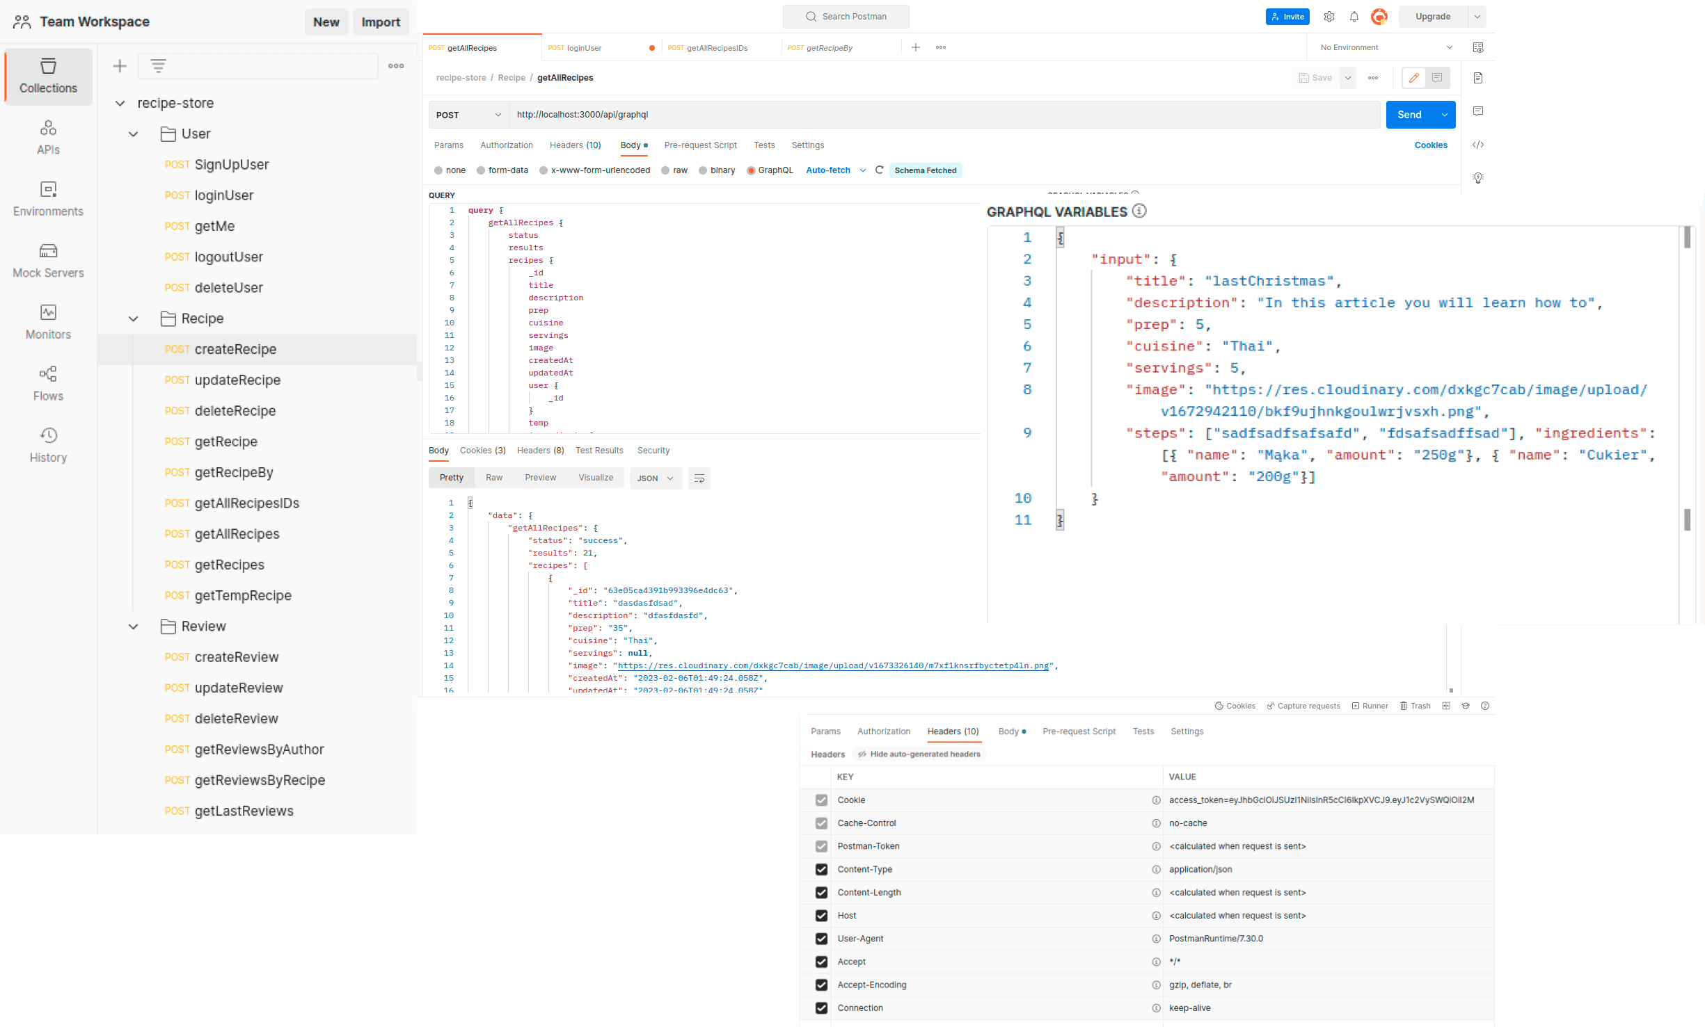Image resolution: width=1705 pixels, height=1027 pixels.
Task: Open the settings gear icon
Action: pyautogui.click(x=1329, y=17)
